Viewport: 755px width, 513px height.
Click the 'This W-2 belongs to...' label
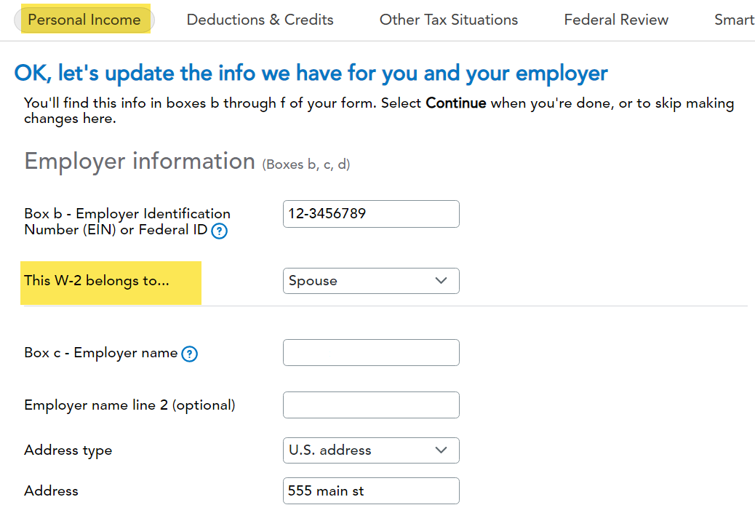pyautogui.click(x=97, y=280)
